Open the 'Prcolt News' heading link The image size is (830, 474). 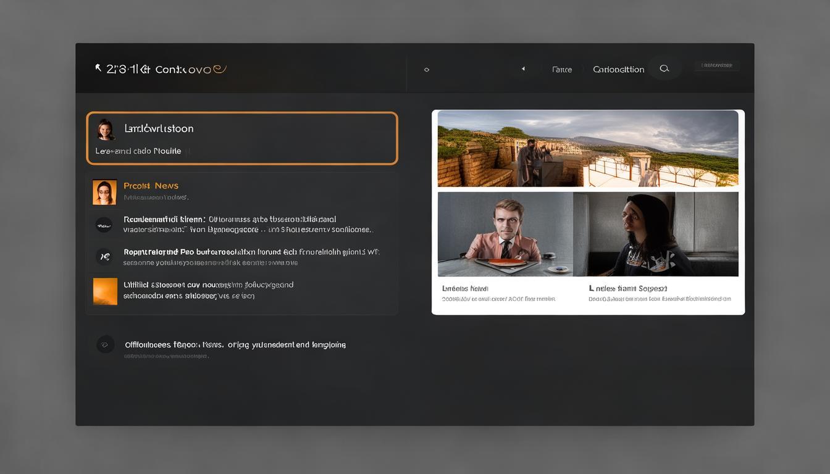tap(151, 186)
